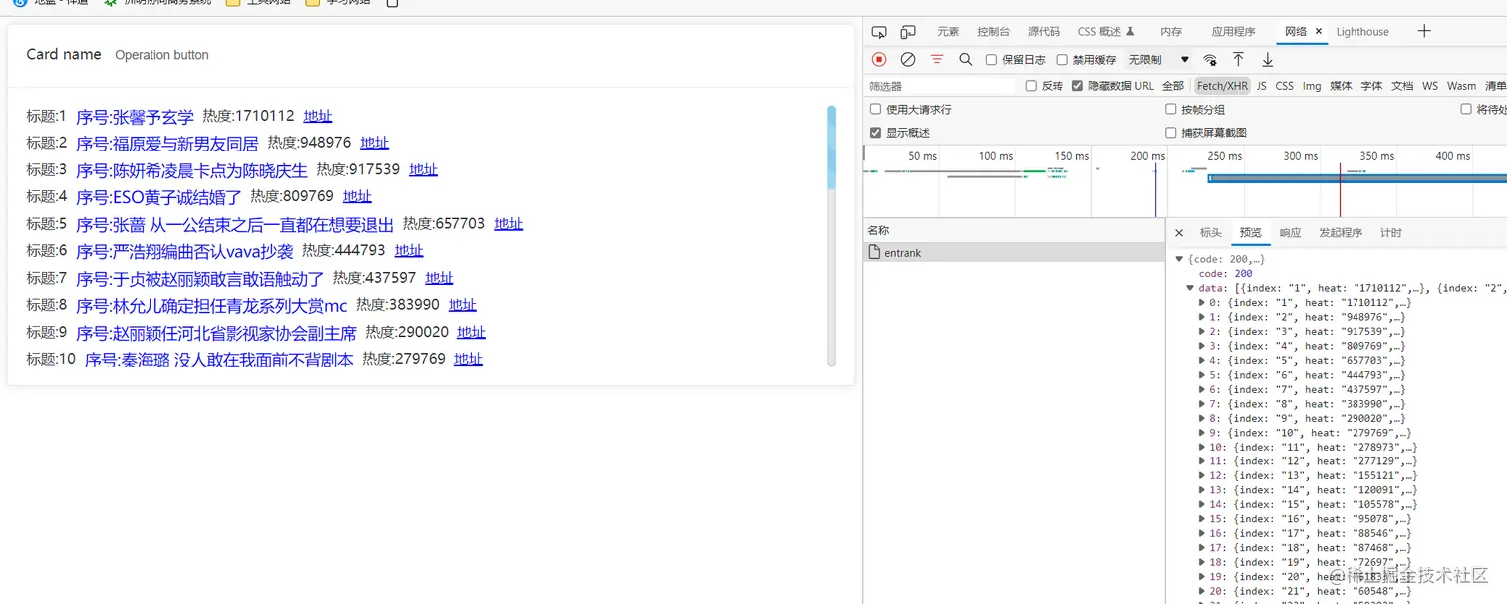
Task: Filter requests by Img type
Action: (x=1312, y=86)
